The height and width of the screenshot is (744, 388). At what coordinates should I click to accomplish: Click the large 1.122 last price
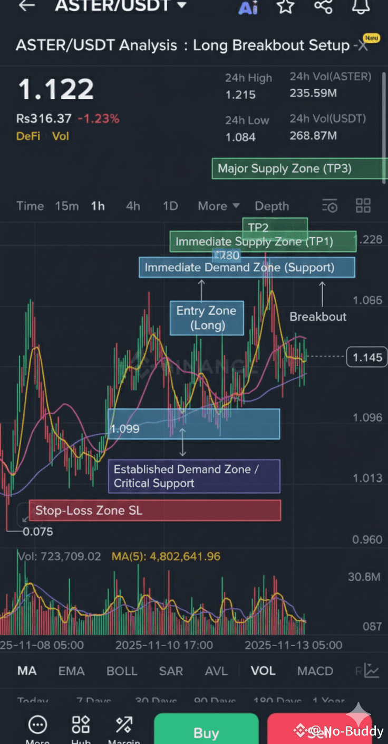56,89
